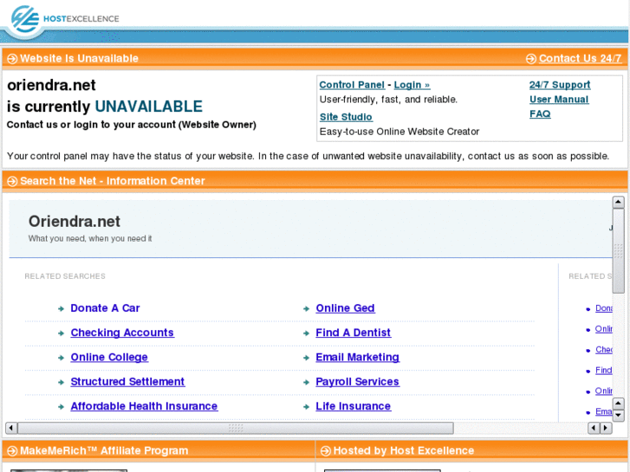This screenshot has width=630, height=472.
Task: Click the Host Excellence logo
Action: click(x=64, y=19)
